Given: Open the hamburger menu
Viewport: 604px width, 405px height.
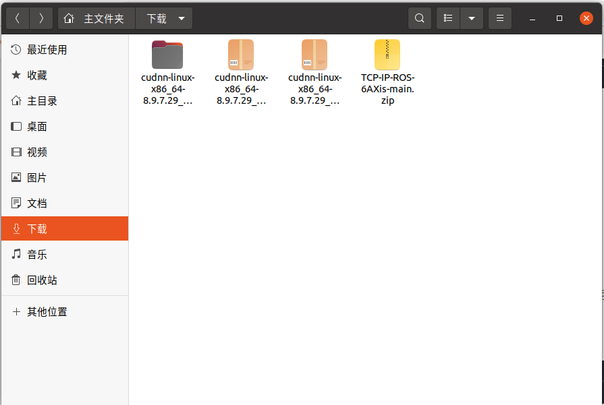Looking at the screenshot, I should [499, 18].
